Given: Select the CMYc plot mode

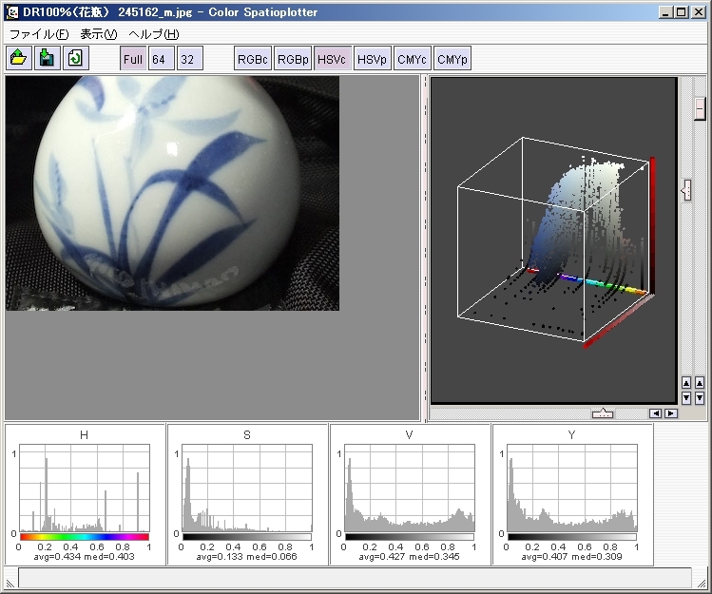Looking at the screenshot, I should point(413,59).
